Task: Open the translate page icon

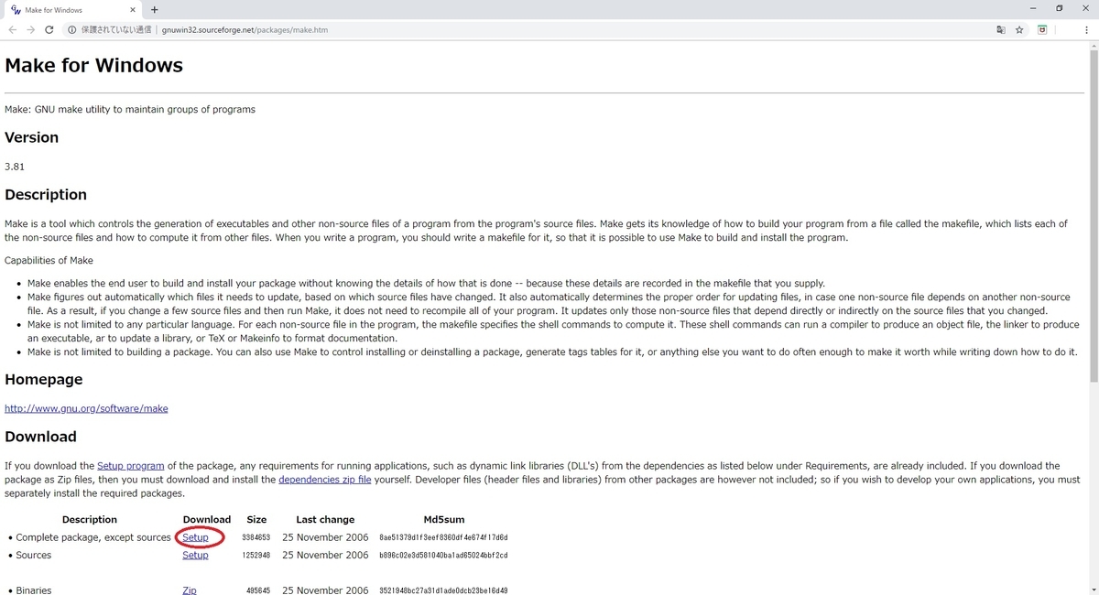Action: coord(1001,29)
